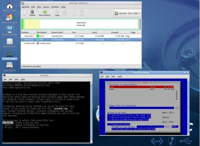
Task: Open the Edit menu in GParted
Action: click(33, 7)
